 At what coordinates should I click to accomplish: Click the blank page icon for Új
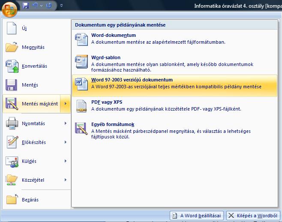[x=12, y=28]
